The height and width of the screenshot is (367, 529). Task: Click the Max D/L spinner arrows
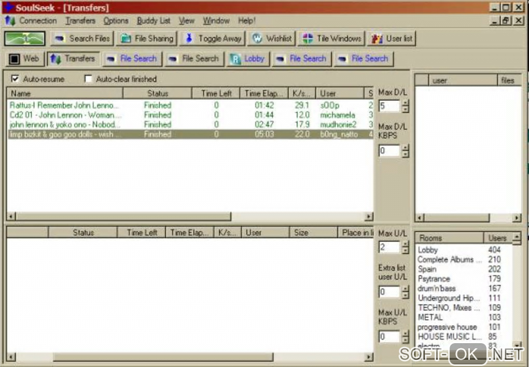pyautogui.click(x=406, y=106)
